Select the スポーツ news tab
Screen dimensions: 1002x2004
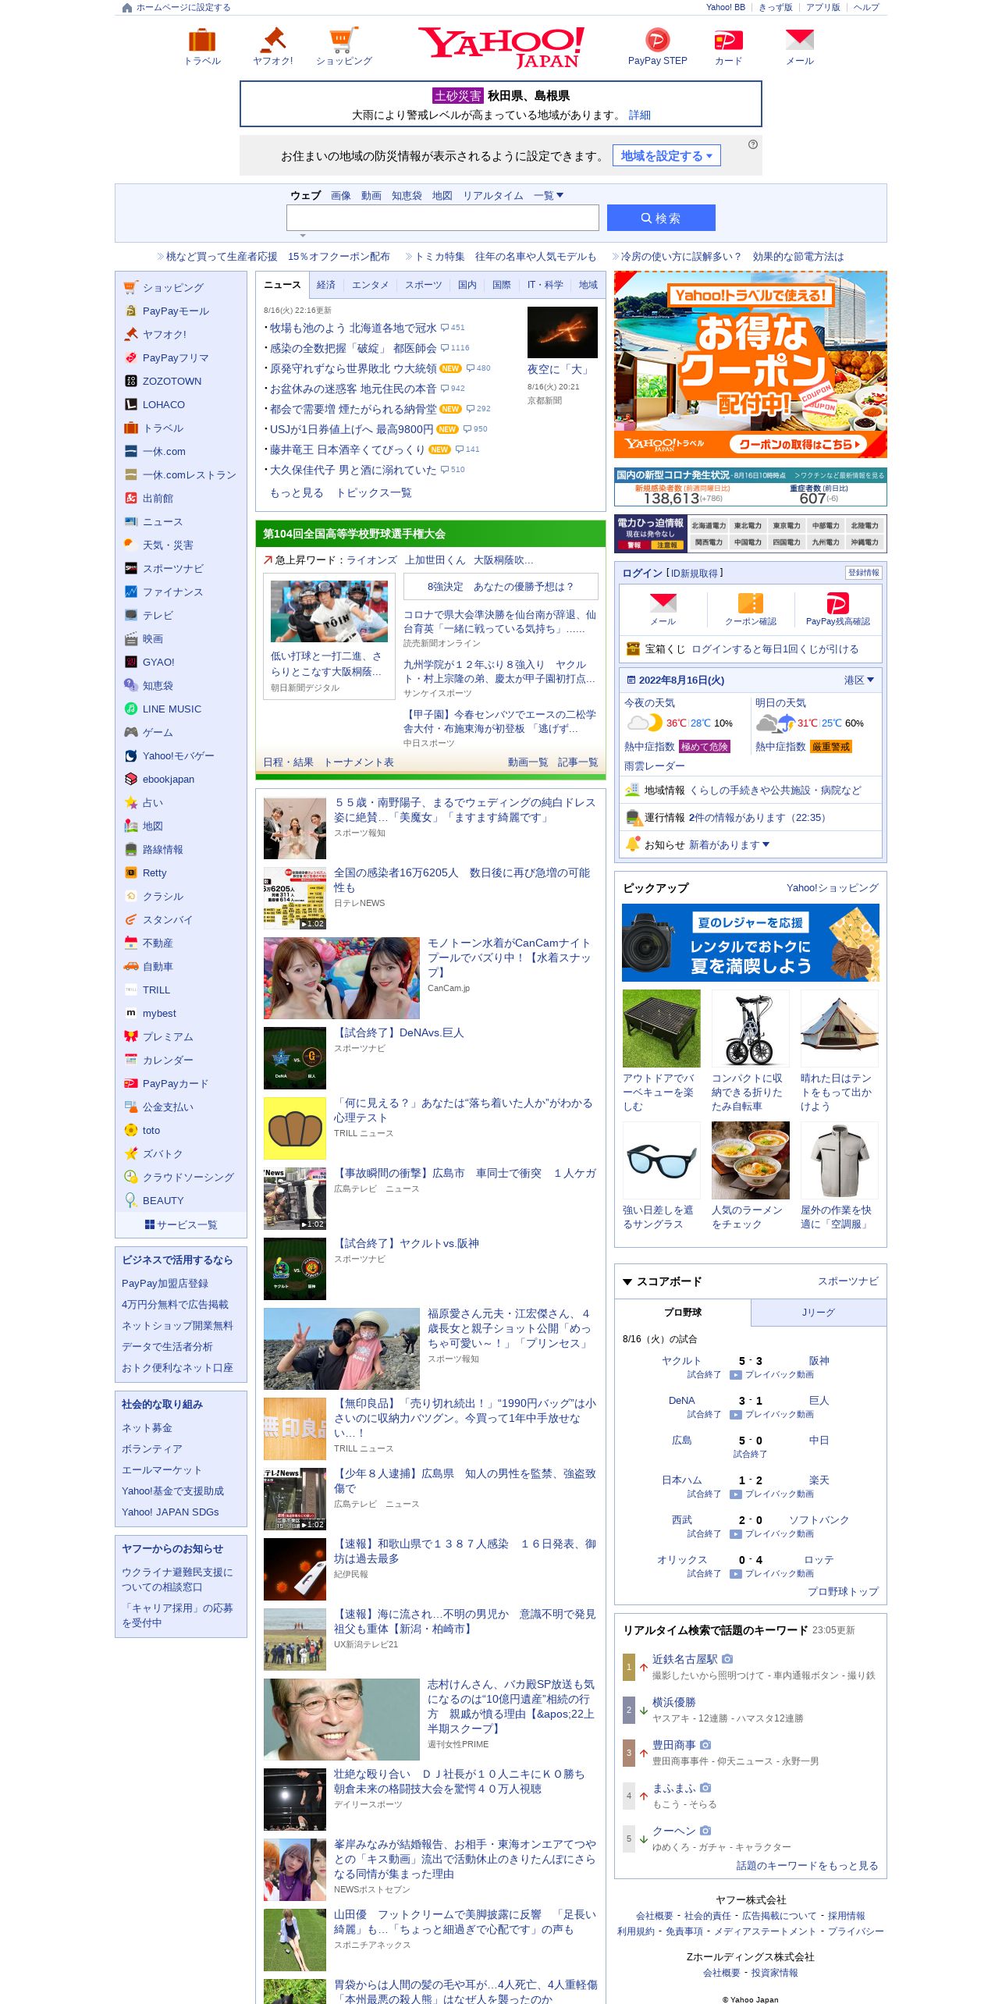coord(423,285)
